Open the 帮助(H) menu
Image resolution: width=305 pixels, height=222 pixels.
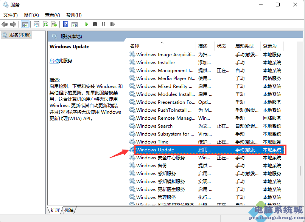[74, 15]
